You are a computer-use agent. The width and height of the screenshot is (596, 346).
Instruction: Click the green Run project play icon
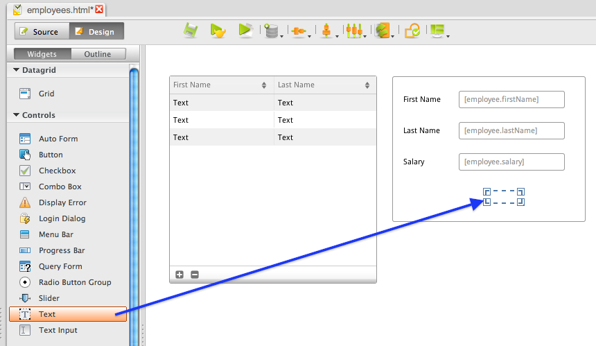pyautogui.click(x=245, y=31)
